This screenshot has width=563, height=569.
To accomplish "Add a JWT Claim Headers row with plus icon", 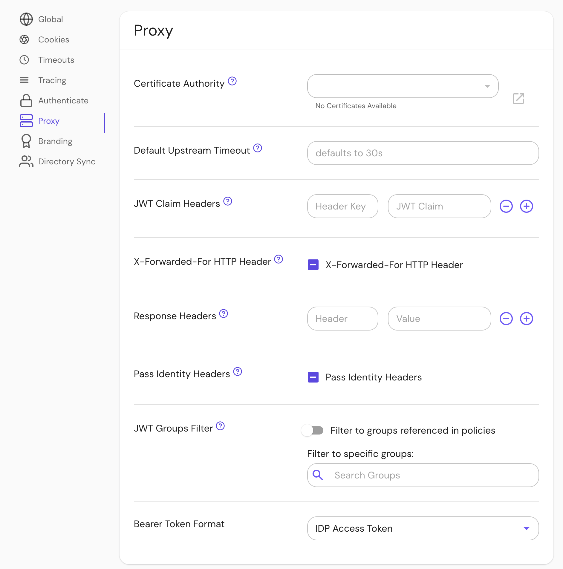I will pyautogui.click(x=526, y=206).
